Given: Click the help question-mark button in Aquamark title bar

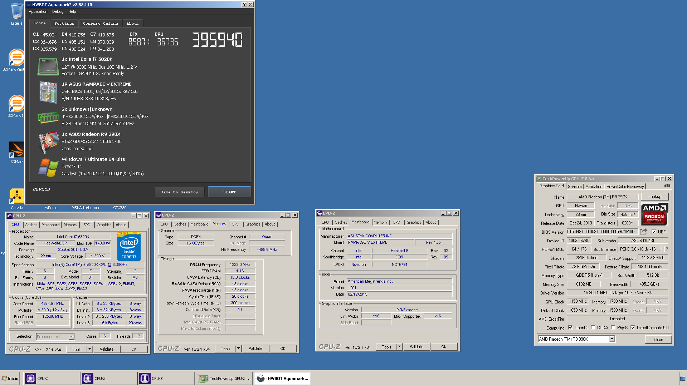Looking at the screenshot, I should (x=244, y=5).
